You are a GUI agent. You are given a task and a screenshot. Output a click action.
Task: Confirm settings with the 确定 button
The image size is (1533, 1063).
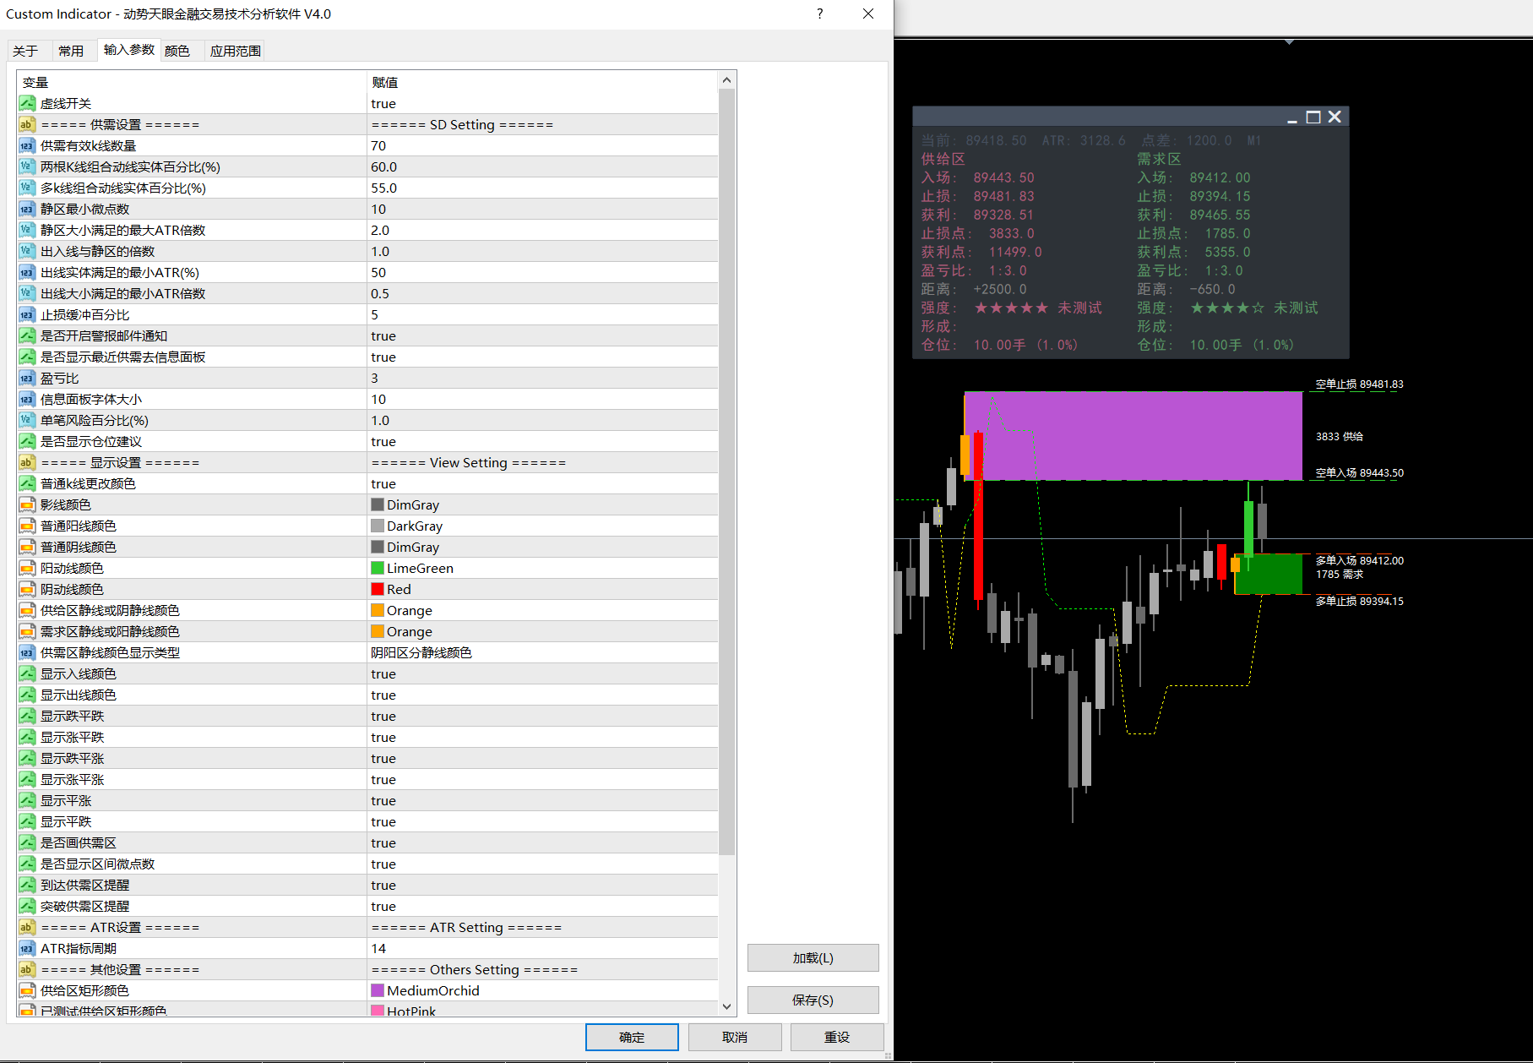(x=632, y=1037)
